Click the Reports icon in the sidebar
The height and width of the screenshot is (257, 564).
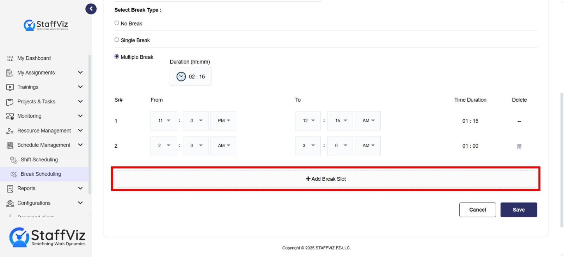click(x=10, y=189)
